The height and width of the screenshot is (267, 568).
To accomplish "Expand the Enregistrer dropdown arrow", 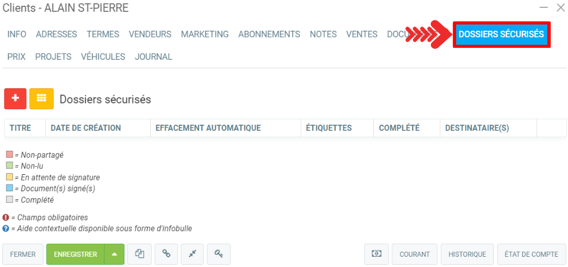I will point(114,254).
